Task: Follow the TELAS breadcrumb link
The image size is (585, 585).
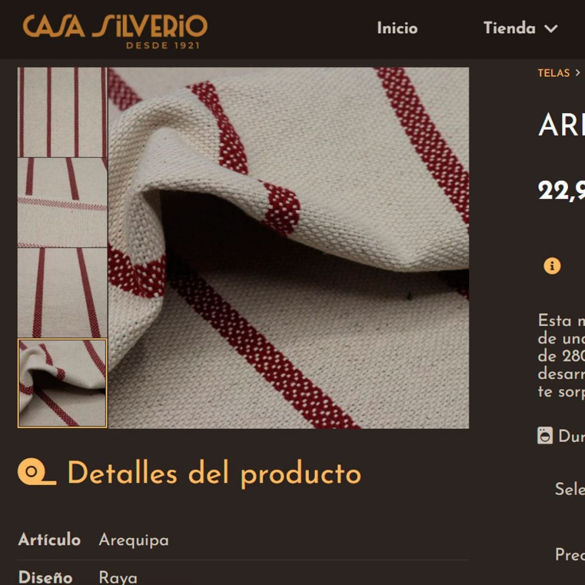Action: [553, 73]
